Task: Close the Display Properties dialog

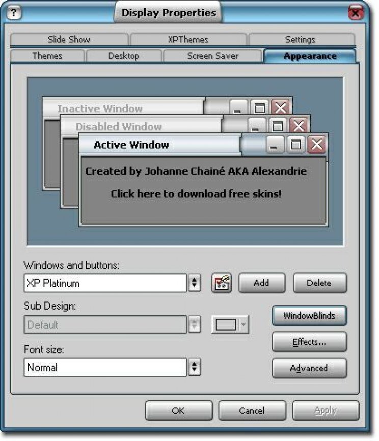Action: (356, 13)
